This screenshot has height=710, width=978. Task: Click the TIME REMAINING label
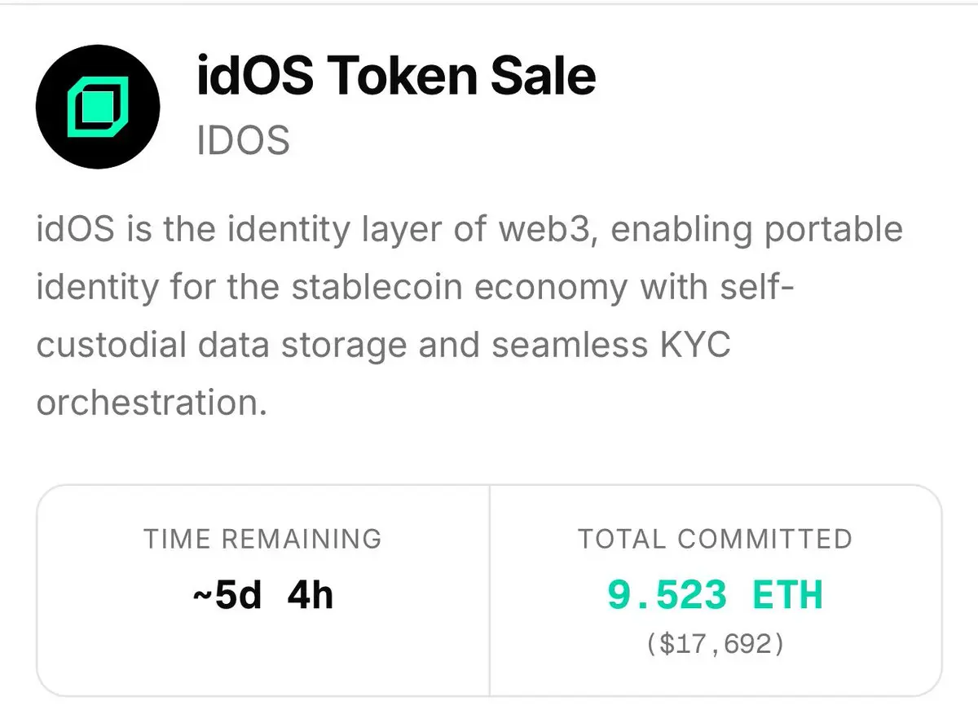(263, 539)
